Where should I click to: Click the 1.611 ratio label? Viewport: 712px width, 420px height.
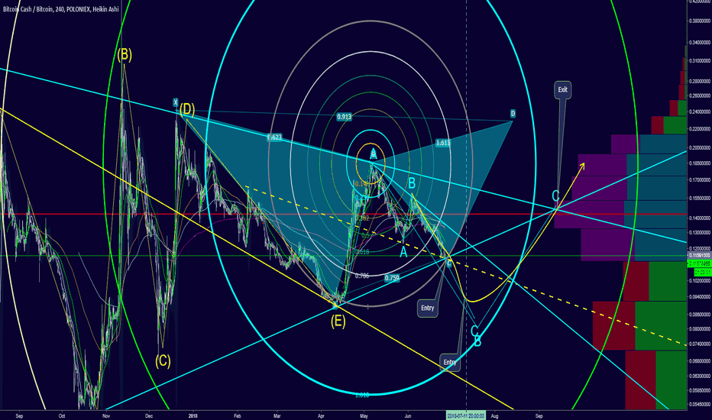[443, 143]
